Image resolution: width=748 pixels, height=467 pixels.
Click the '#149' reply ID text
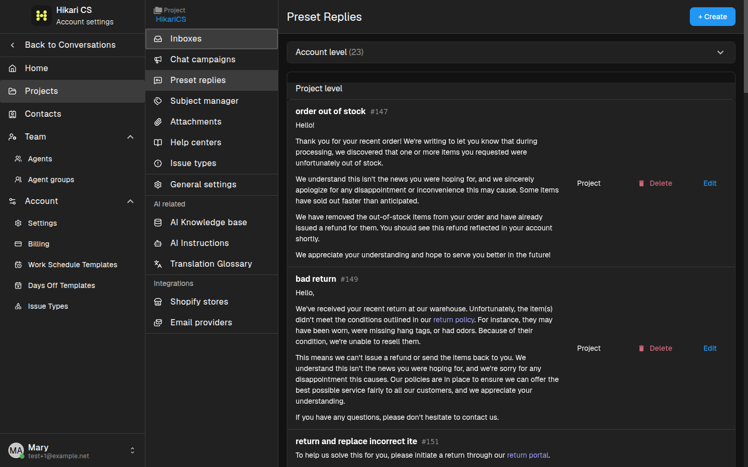[x=349, y=279]
